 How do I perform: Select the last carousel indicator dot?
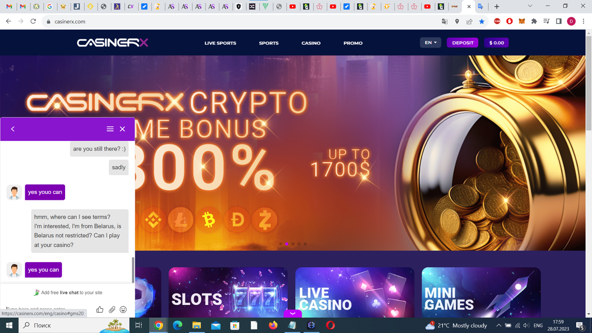pyautogui.click(x=305, y=244)
